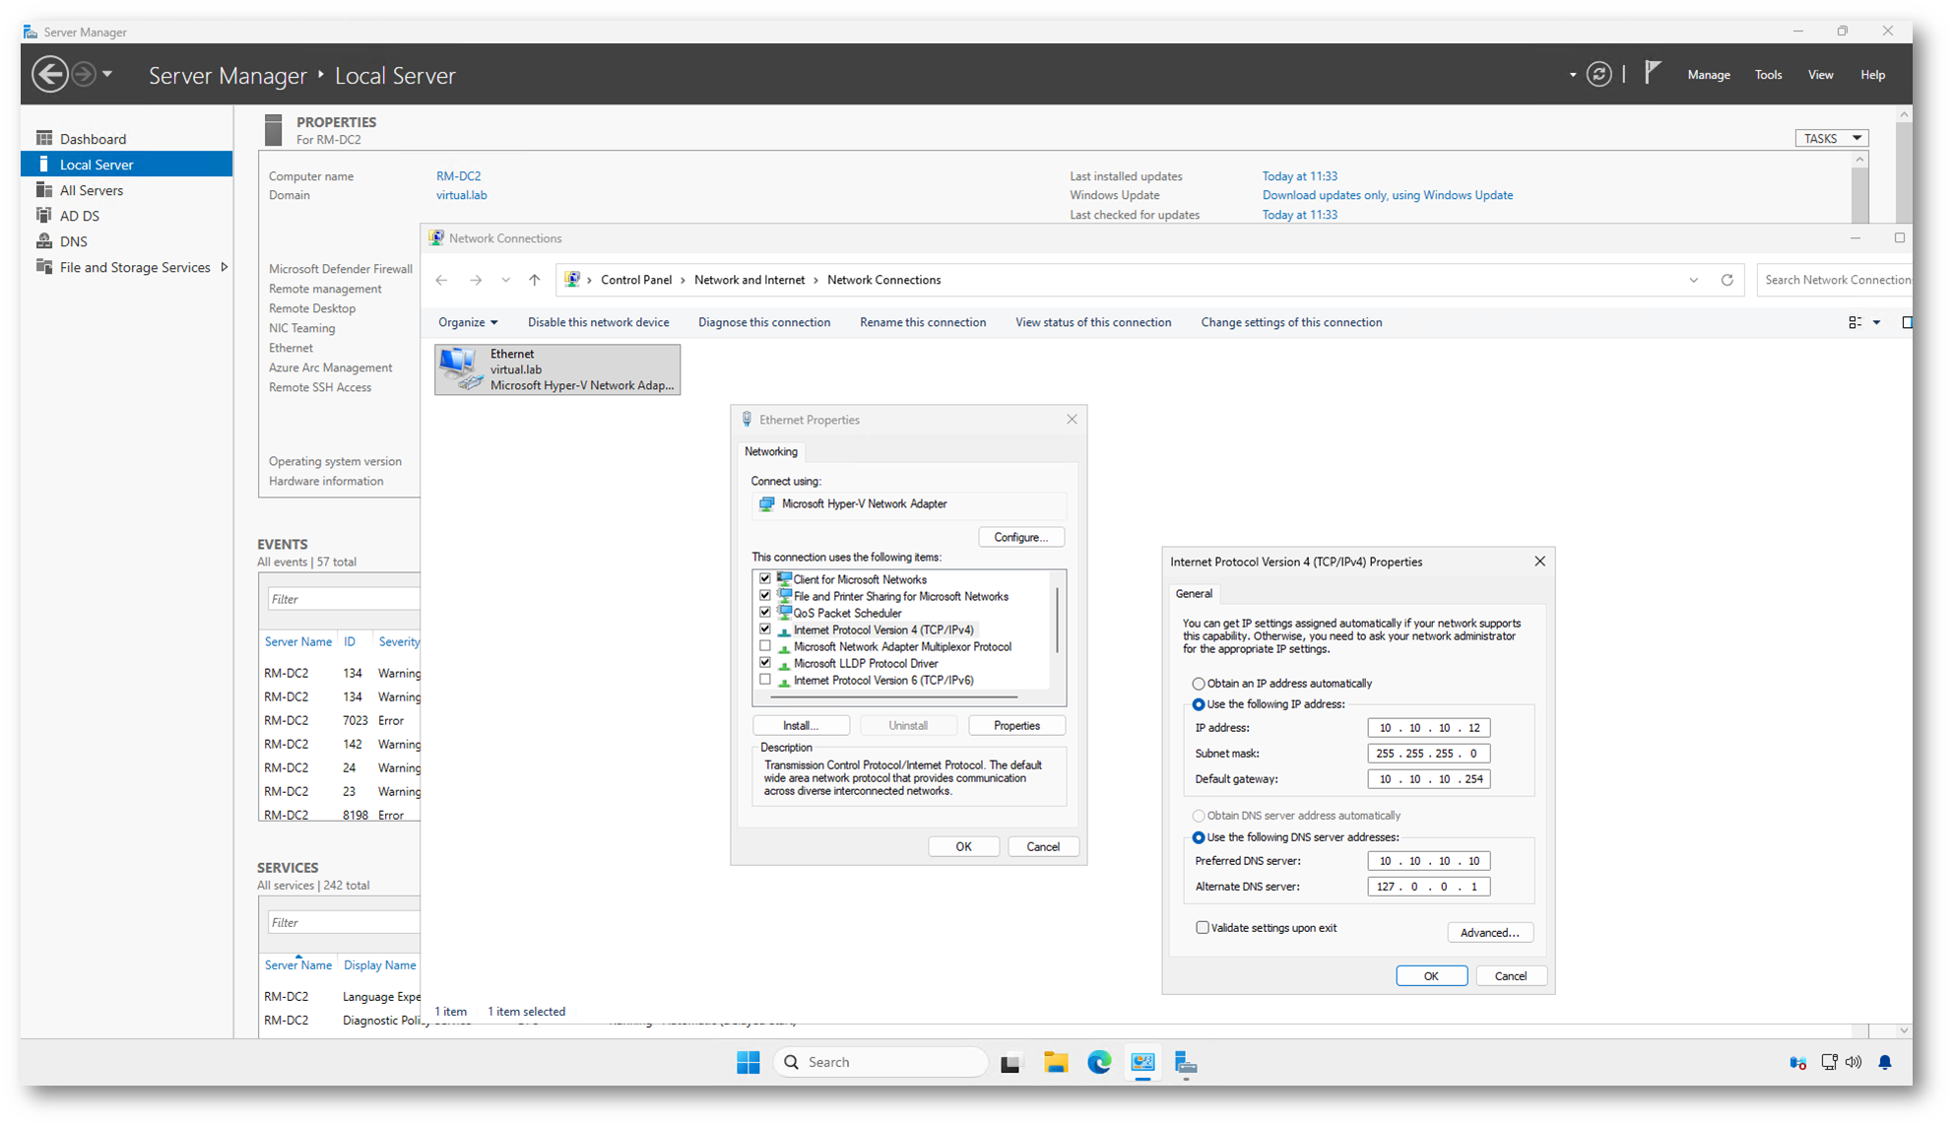Screen dimensions: 1954x1127
Task: Click the Search Network Connections box
Action: (1836, 280)
